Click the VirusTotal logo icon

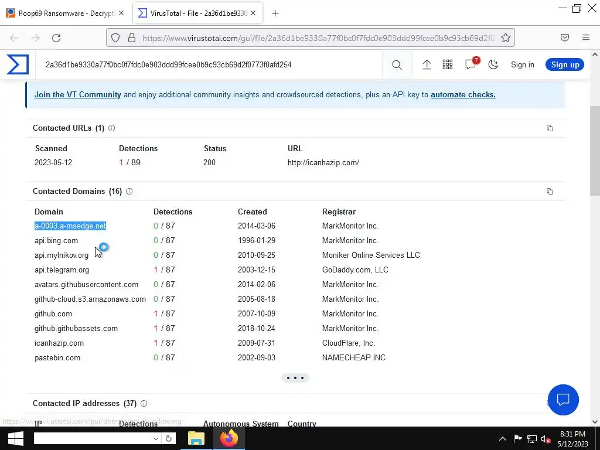pyautogui.click(x=18, y=64)
